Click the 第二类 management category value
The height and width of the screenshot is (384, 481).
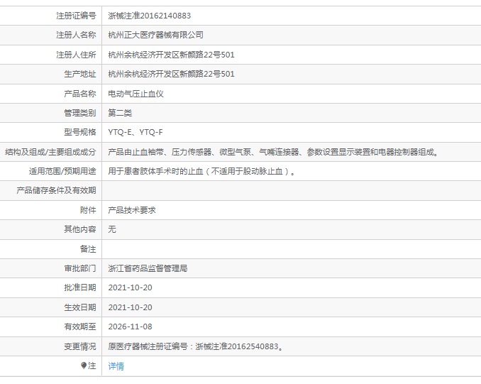point(120,113)
